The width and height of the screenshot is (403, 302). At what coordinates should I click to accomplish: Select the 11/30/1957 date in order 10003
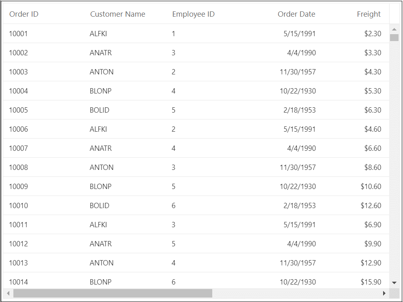tap(297, 72)
